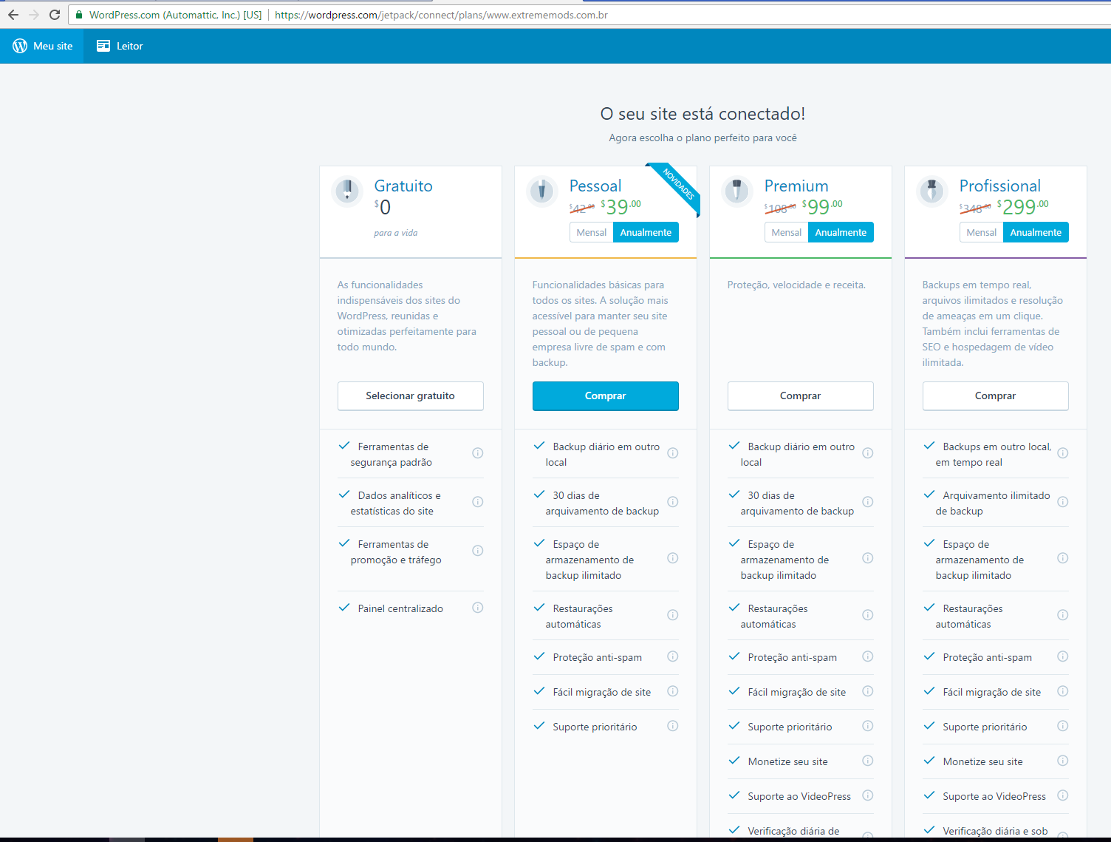Open info for Premium Suporte ao VideoPress
Screen dimensions: 1111x842
coord(868,795)
